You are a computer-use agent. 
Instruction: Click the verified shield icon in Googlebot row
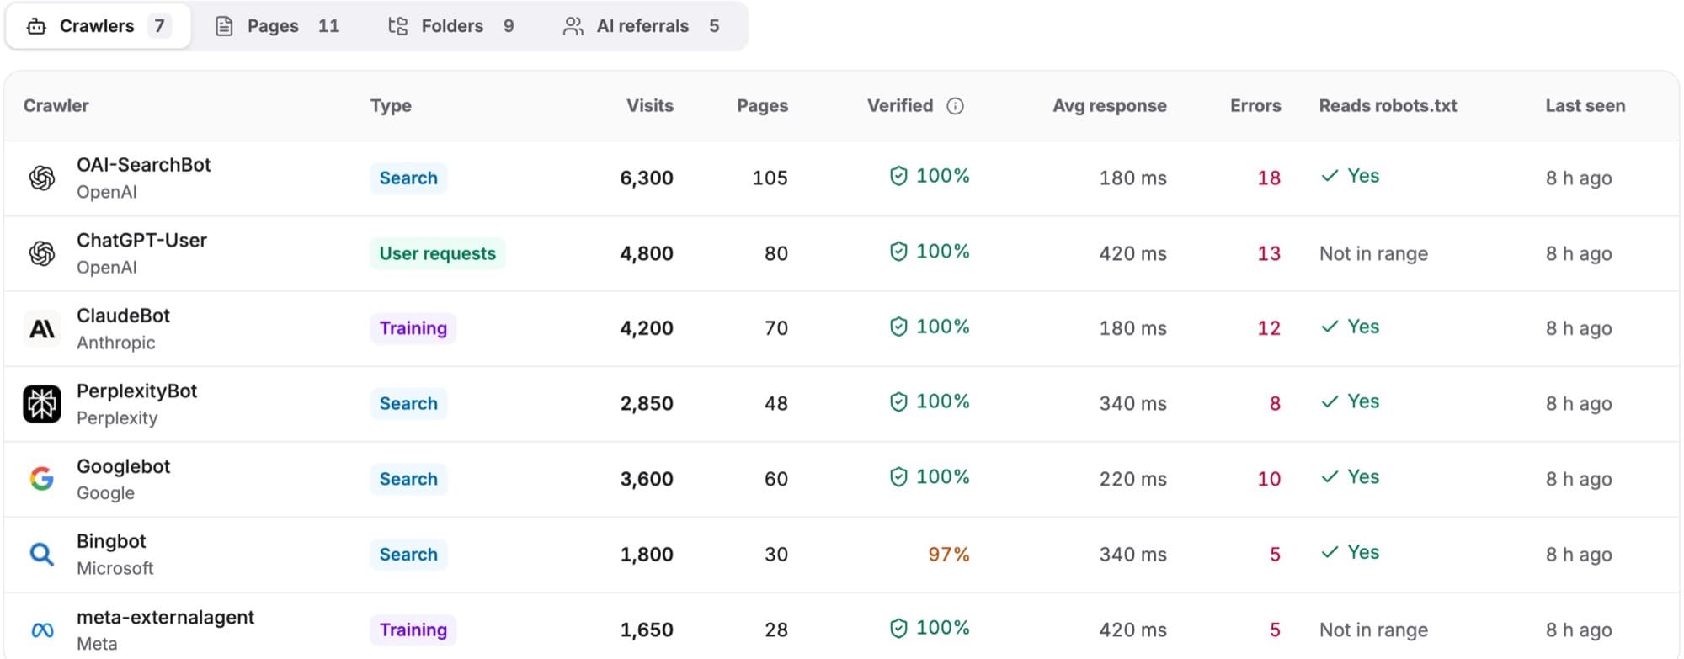point(898,477)
